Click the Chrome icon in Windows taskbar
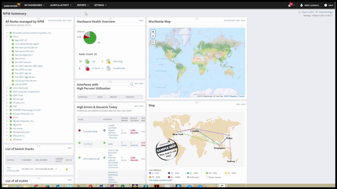Image resolution: width=337 pixels, height=189 pixels. pyautogui.click(x=36, y=187)
